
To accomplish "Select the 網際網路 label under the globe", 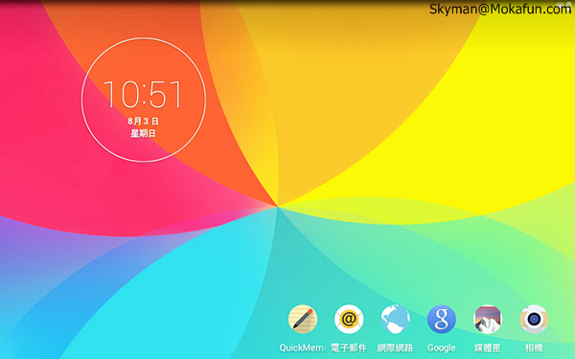I will [395, 348].
